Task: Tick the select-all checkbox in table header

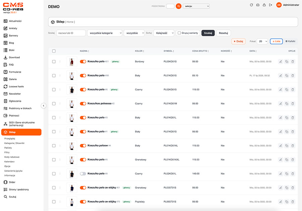Action: (54, 51)
